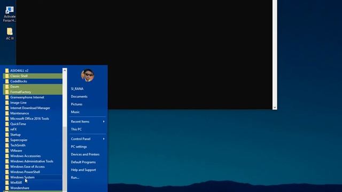
Task: Click the Windows System text label
Action: click(x=22, y=177)
